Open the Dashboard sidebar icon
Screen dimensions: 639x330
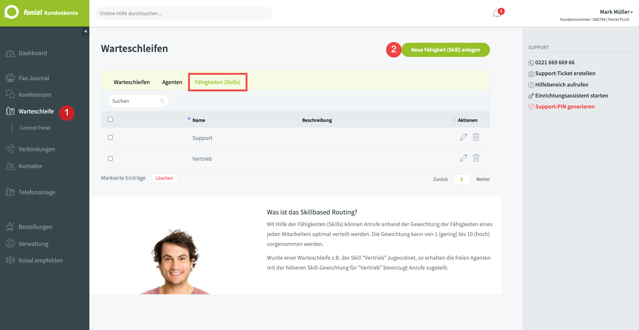pos(10,54)
